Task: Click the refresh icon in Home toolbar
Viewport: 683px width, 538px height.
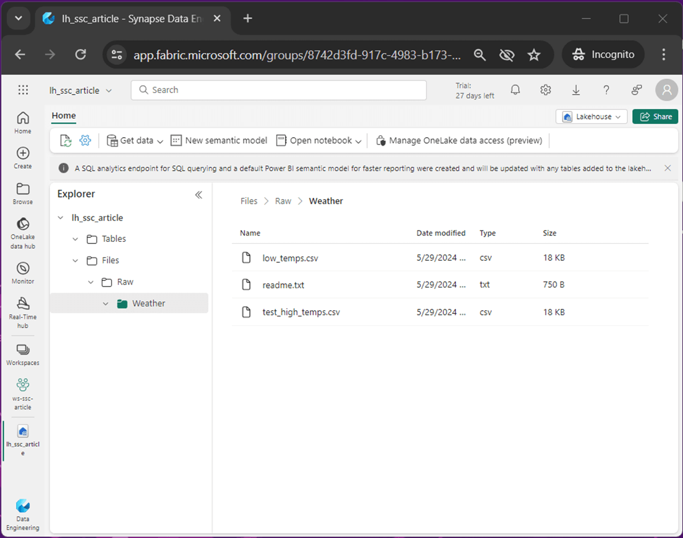Action: pos(65,140)
